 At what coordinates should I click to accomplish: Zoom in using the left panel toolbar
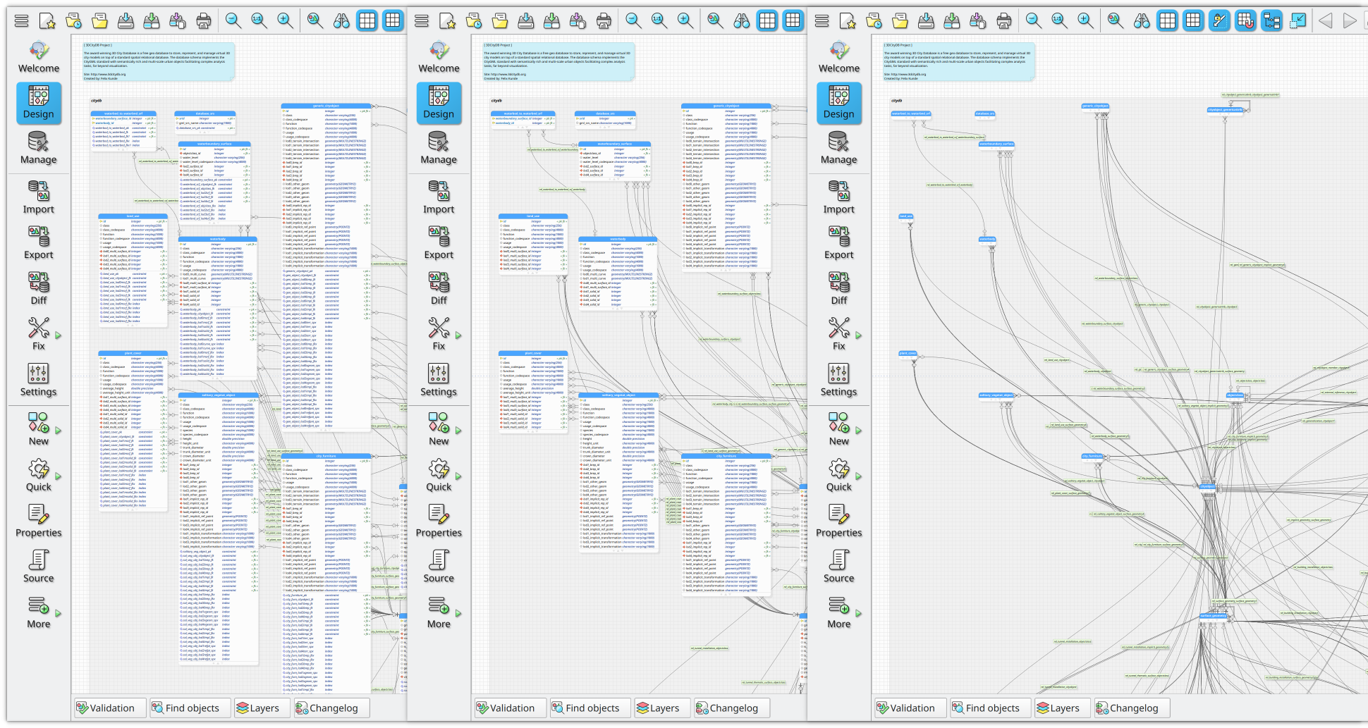tap(285, 21)
